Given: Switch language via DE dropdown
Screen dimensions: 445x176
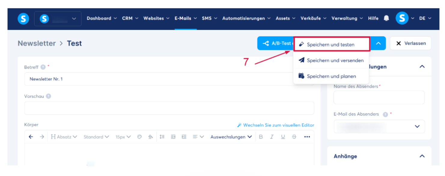Looking at the screenshot, I should click(x=425, y=18).
